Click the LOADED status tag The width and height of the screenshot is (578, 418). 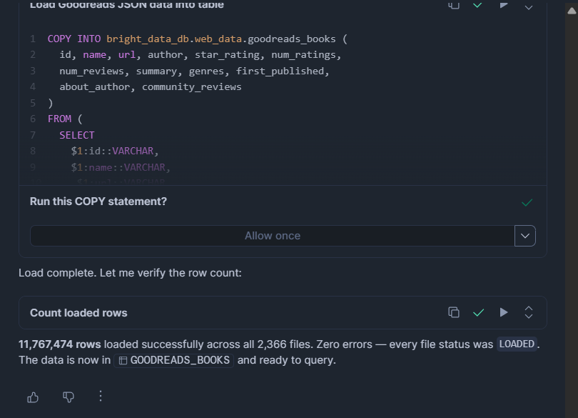517,344
